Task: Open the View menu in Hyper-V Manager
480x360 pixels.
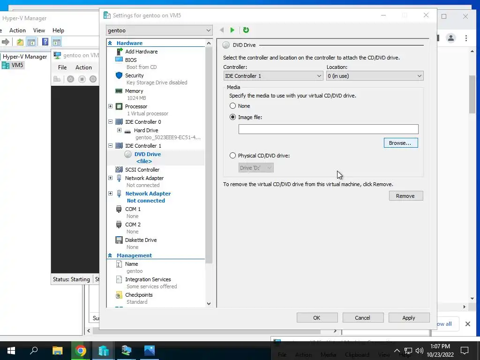Action: (x=39, y=30)
